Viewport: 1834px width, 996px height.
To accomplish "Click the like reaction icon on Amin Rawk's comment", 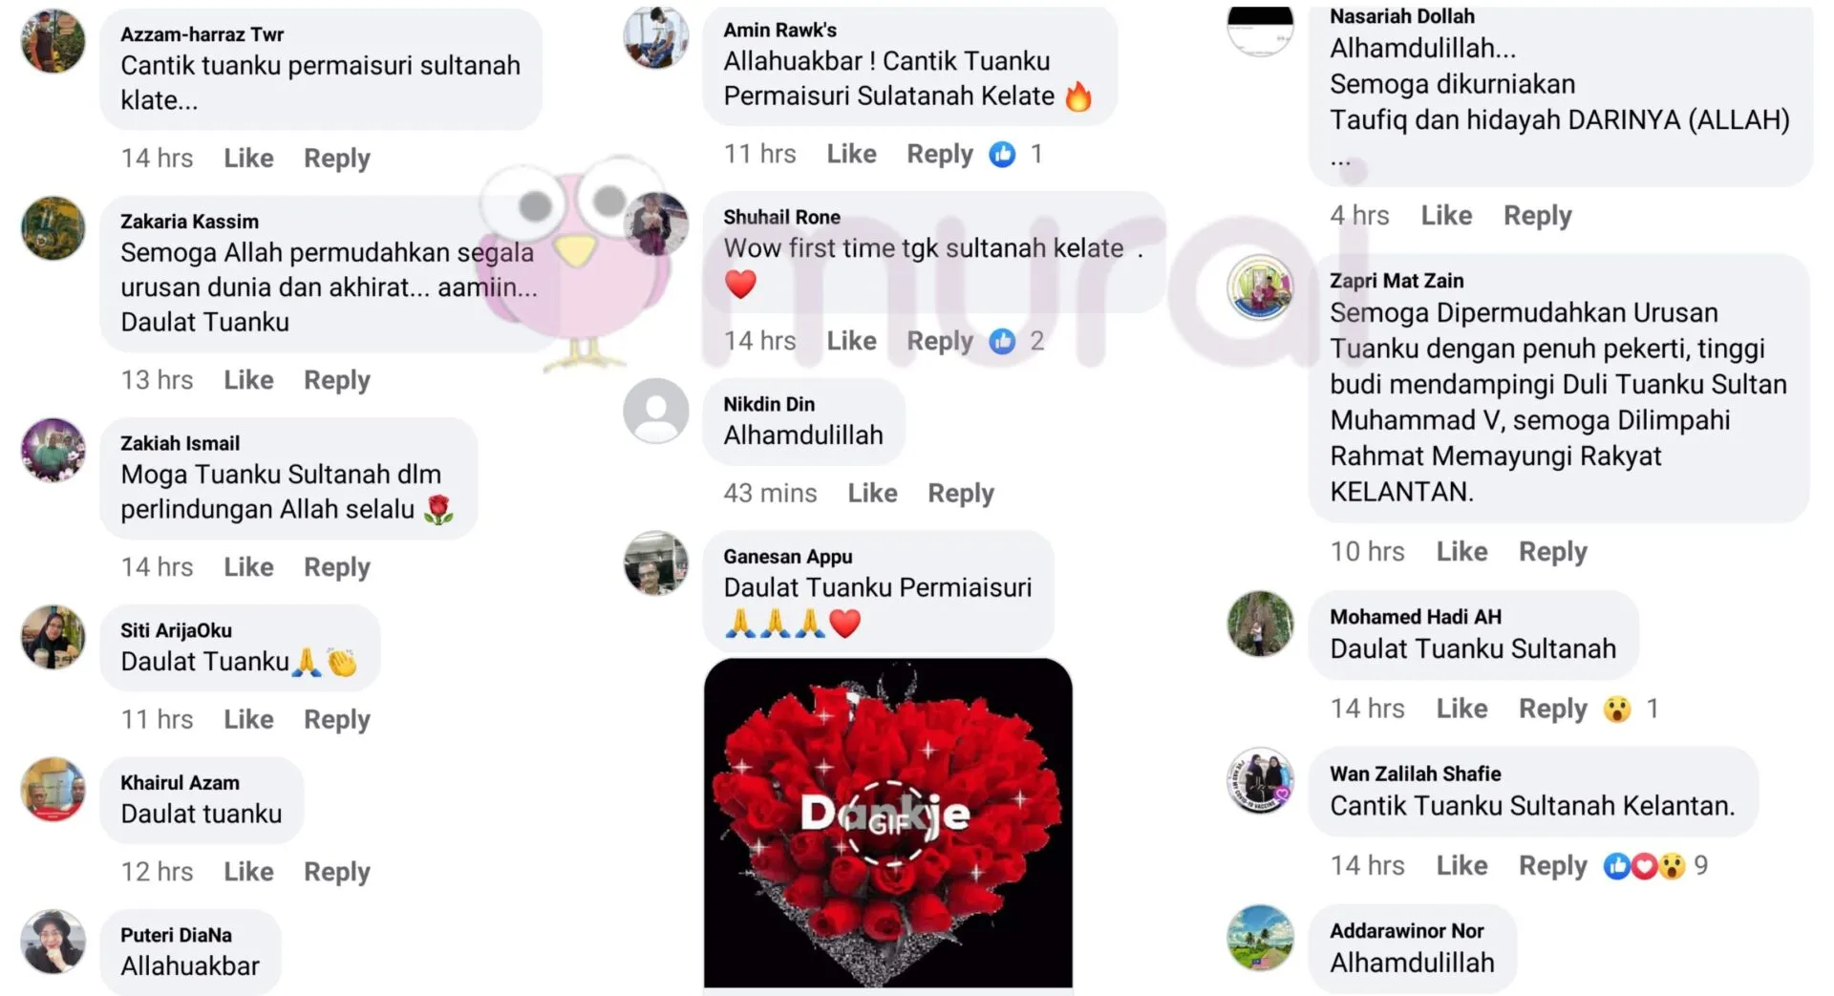I will coord(1002,154).
